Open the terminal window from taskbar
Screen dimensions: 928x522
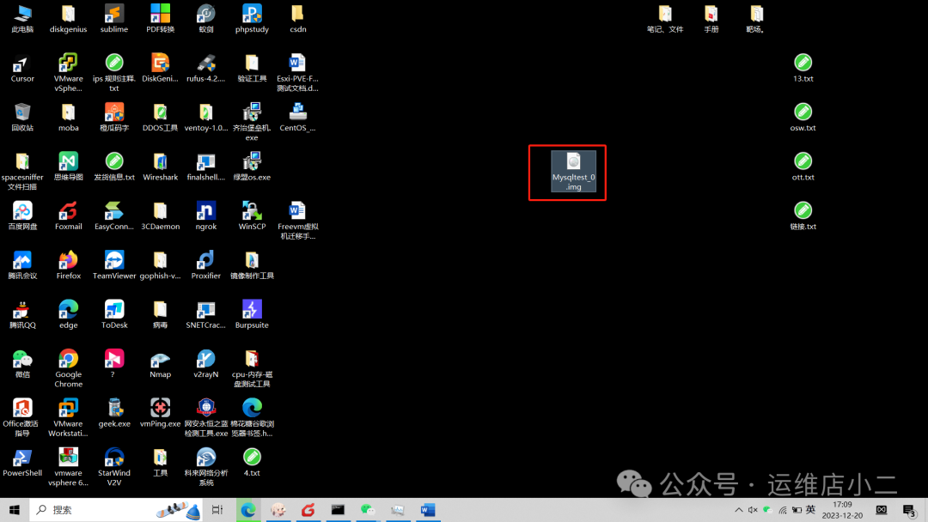pos(338,510)
